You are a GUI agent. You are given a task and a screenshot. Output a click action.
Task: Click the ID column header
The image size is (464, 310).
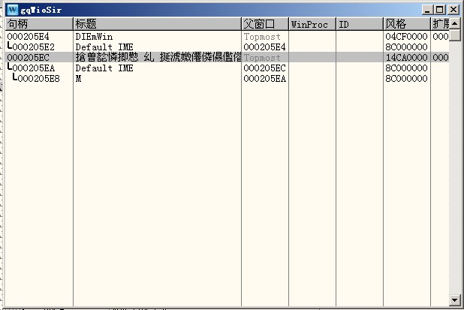click(x=358, y=24)
